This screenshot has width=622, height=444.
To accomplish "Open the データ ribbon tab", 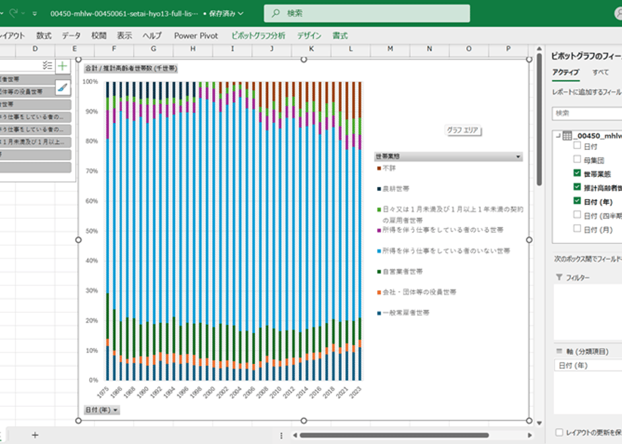I will (71, 36).
